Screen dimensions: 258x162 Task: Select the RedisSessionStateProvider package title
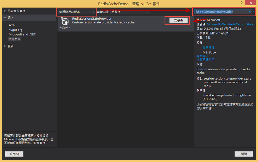coord(92,19)
